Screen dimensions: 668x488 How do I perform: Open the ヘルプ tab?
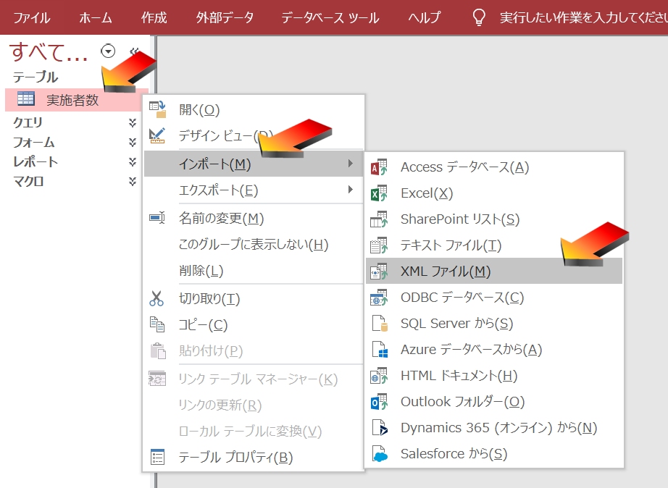[425, 17]
